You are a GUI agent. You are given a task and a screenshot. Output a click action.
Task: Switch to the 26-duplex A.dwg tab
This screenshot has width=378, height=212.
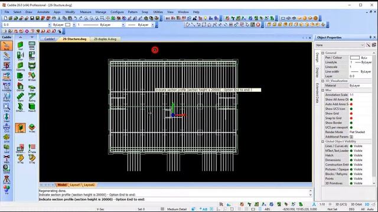coord(105,39)
